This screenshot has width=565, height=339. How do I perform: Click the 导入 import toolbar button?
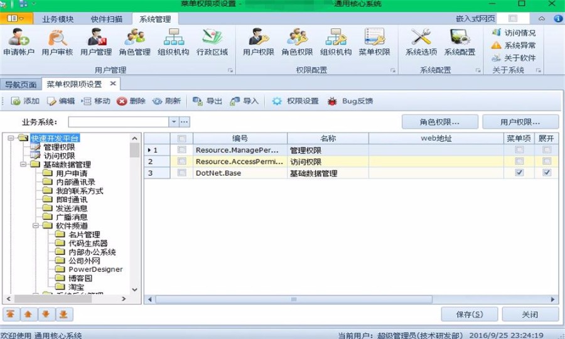click(x=244, y=101)
